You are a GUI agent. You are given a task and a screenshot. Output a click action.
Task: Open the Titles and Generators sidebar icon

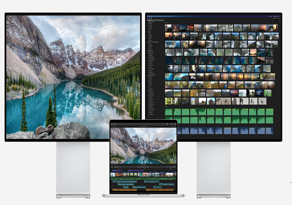point(151,18)
